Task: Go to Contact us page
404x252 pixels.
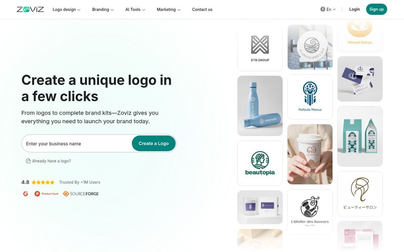Action: click(x=202, y=10)
